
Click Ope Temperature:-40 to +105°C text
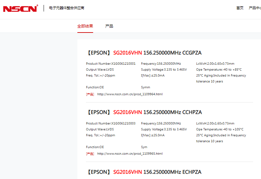tap(220, 129)
